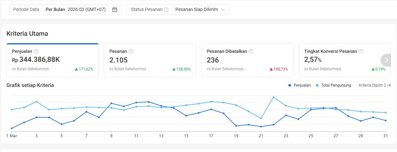Click help icon beside Penjualan metric
397x152 pixels.
pyautogui.click(x=36, y=51)
